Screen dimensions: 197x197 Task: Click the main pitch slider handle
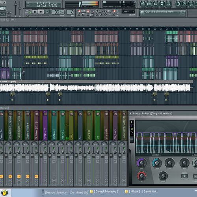pyautogui.click(x=20, y=8)
